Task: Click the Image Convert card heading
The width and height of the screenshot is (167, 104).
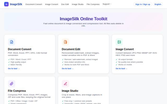Action: coord(125,49)
